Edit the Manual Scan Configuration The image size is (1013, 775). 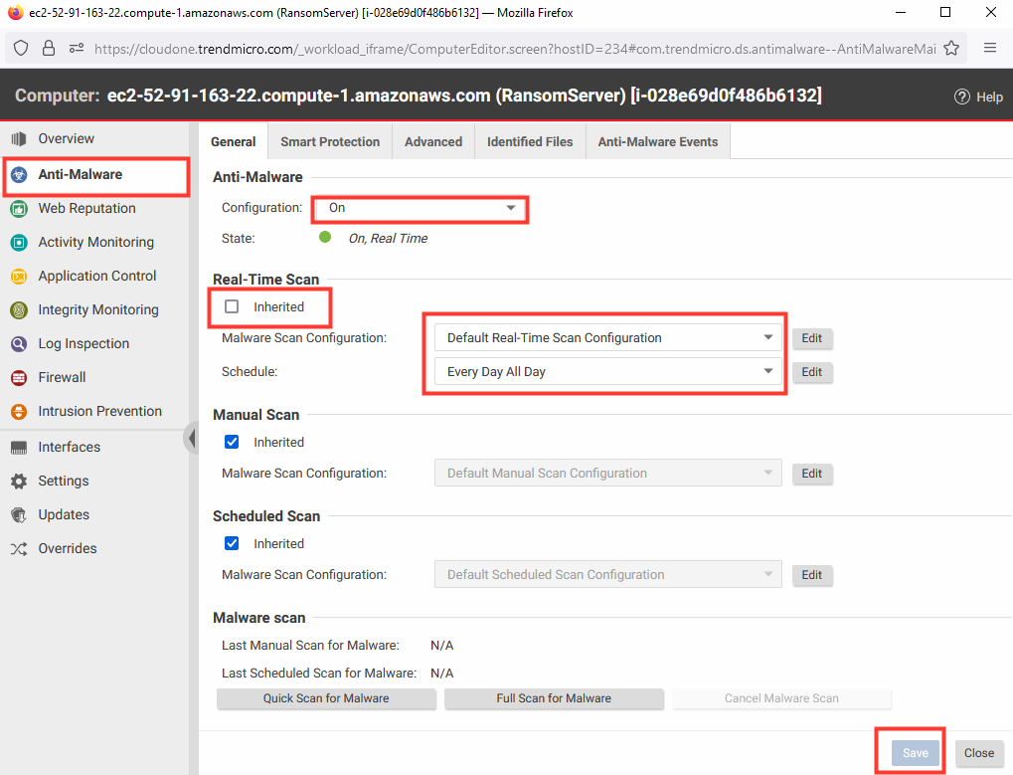(812, 474)
